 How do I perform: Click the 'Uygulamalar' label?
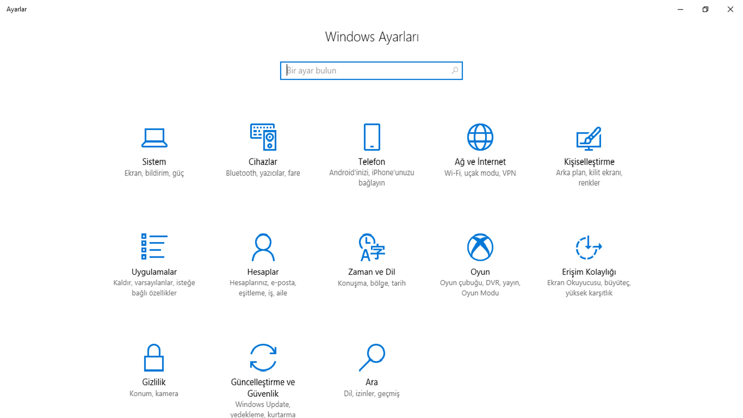(x=154, y=272)
